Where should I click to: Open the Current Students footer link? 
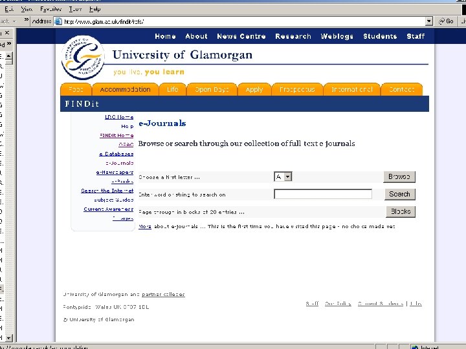tap(381, 303)
